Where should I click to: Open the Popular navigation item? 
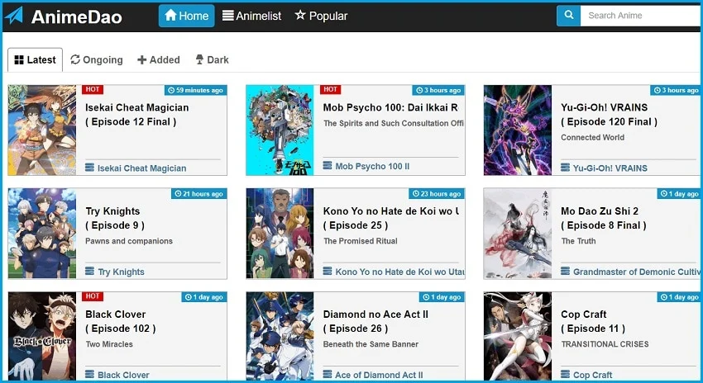click(x=321, y=16)
